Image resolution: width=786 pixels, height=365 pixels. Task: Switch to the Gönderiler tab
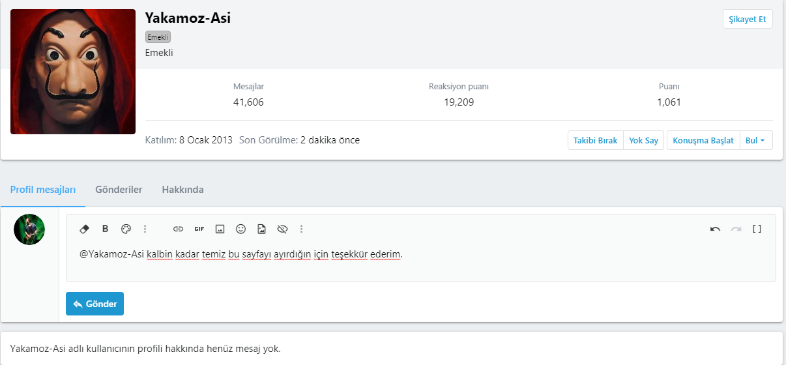(119, 190)
